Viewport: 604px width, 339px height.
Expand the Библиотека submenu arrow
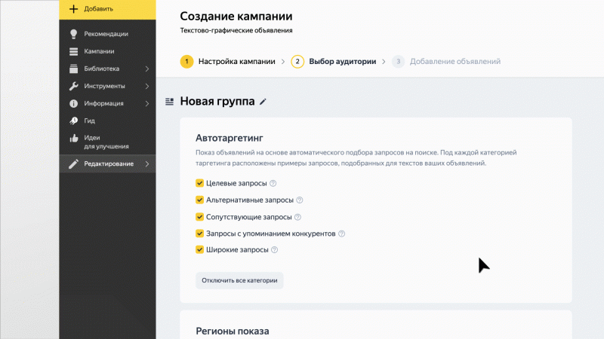coord(146,69)
